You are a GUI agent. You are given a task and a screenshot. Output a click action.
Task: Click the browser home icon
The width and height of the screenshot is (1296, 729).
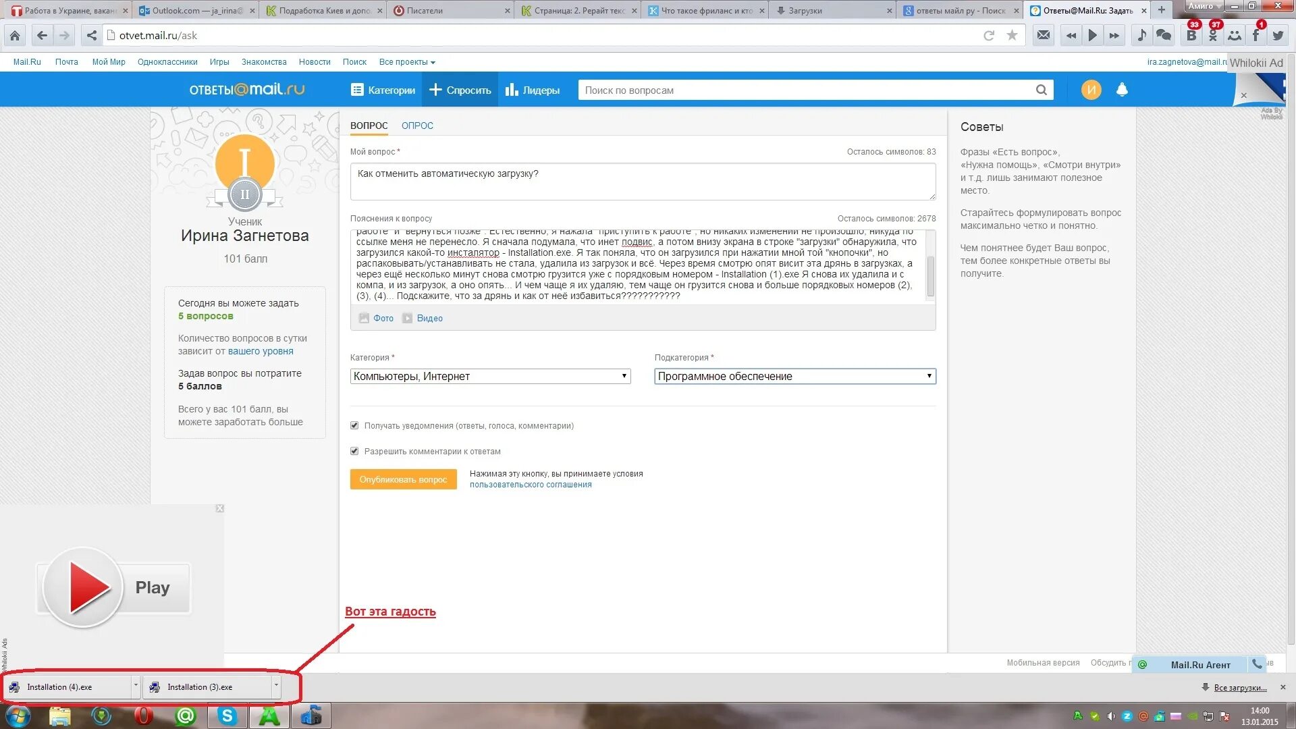15,36
